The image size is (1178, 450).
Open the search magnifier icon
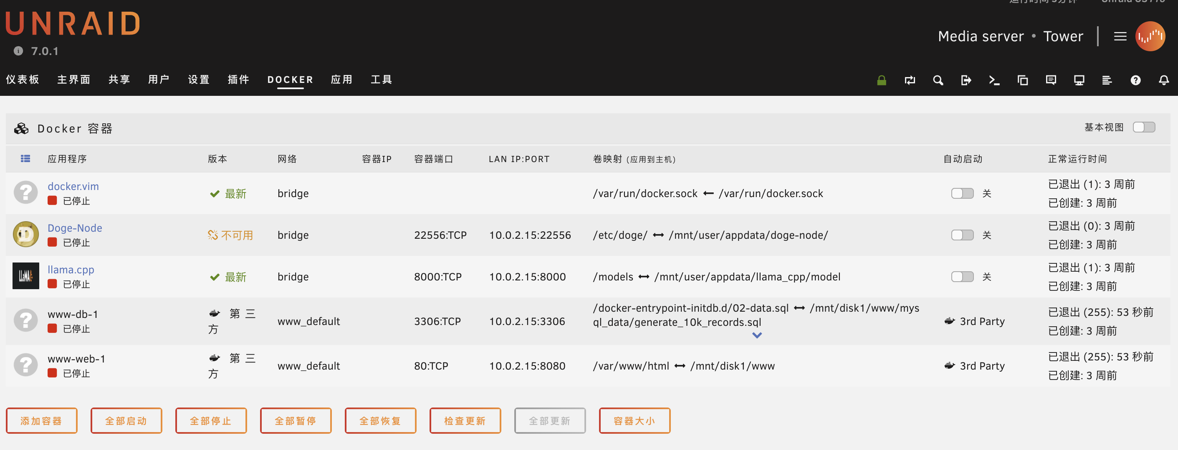tap(938, 80)
